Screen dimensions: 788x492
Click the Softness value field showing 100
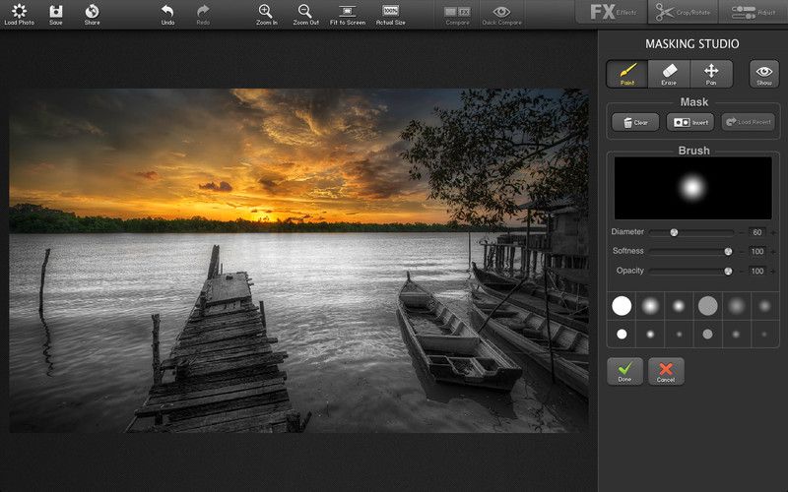pos(757,252)
